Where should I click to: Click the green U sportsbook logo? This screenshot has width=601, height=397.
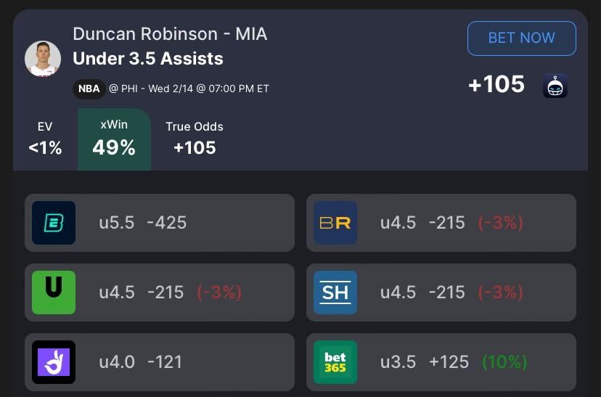coord(54,292)
